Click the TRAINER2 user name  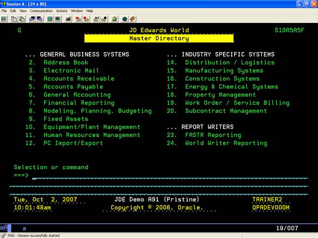[x=267, y=200]
